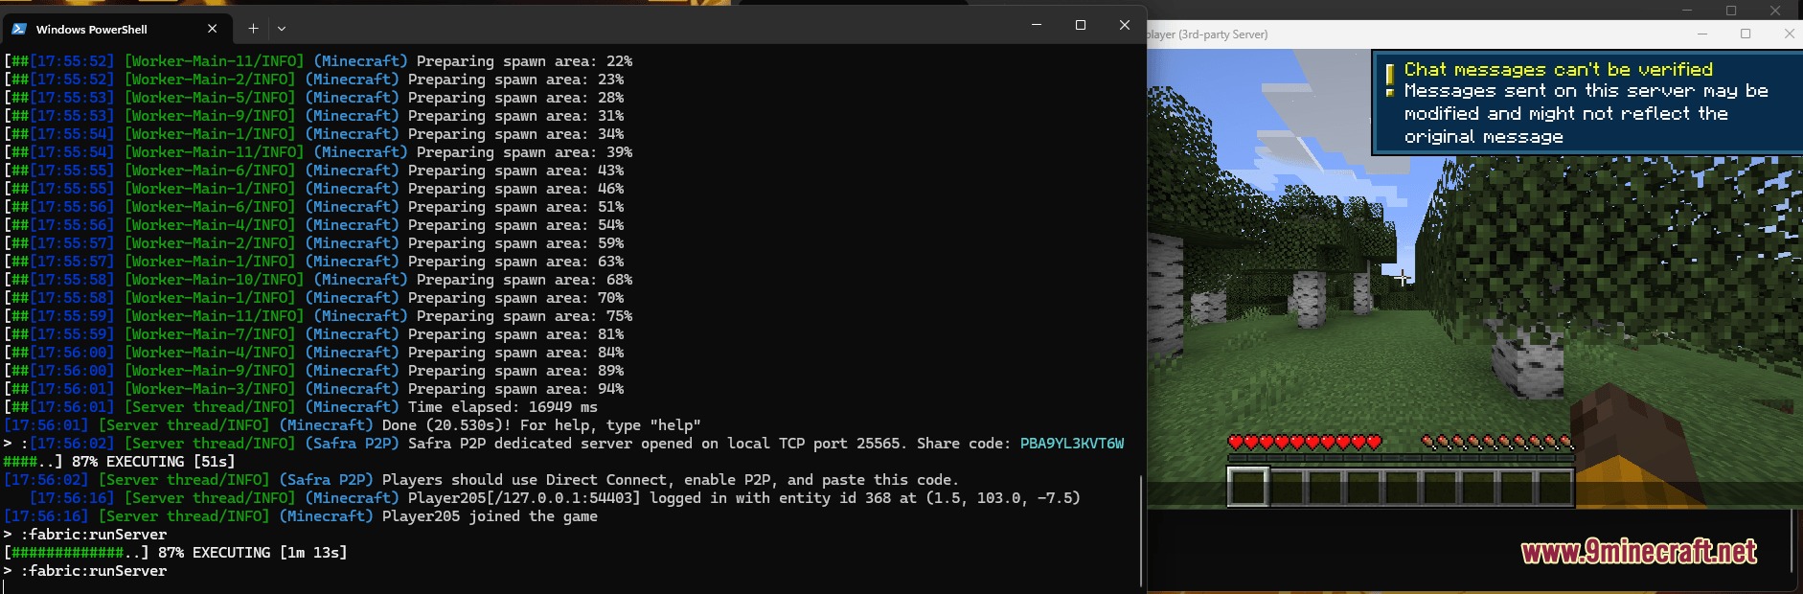Click the Minecraft health hearts bar
The image size is (1803, 594).
(1305, 442)
